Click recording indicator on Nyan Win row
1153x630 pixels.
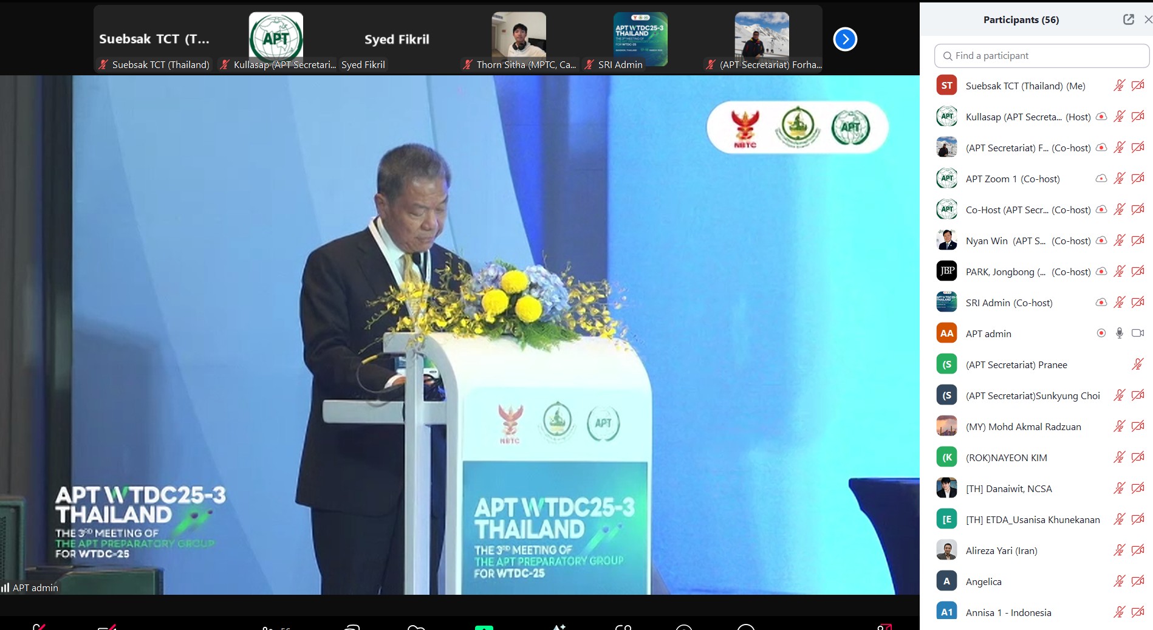[x=1101, y=241]
